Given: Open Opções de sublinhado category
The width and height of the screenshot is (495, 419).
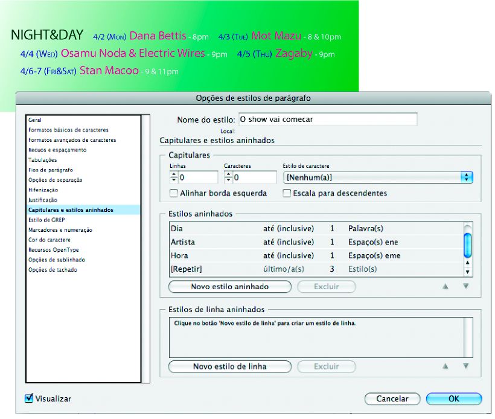Looking at the screenshot, I should [x=57, y=260].
